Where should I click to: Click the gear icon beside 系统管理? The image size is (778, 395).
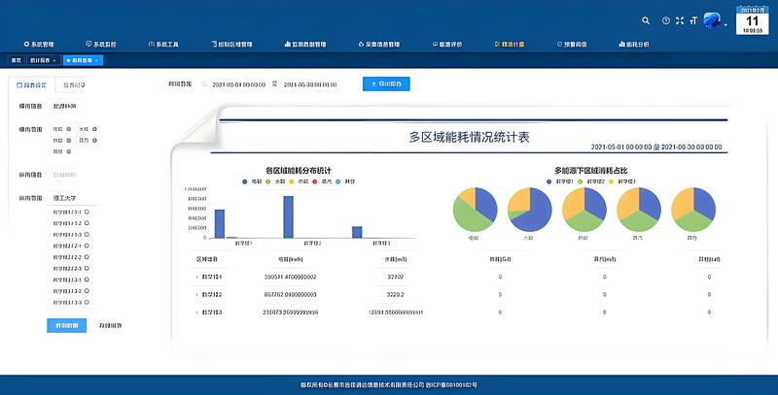26,44
